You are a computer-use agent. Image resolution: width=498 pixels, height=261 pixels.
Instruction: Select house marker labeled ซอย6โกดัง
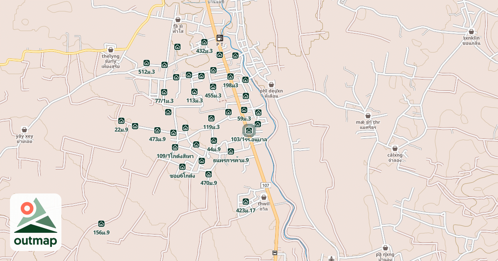[x=182, y=167]
